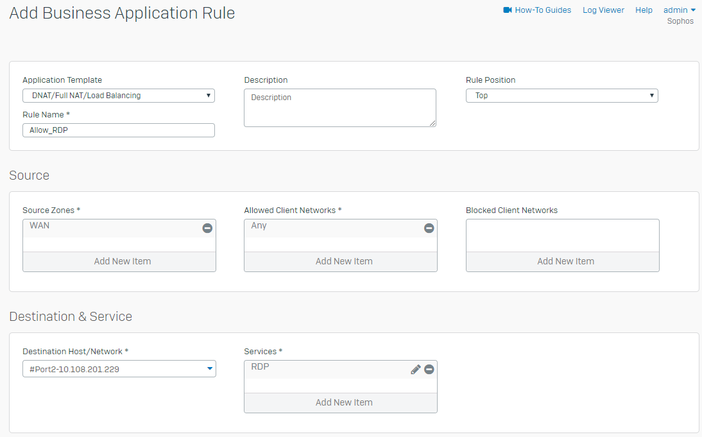
Task: Click the empty Blocked Client Networks list
Action: tap(562, 236)
